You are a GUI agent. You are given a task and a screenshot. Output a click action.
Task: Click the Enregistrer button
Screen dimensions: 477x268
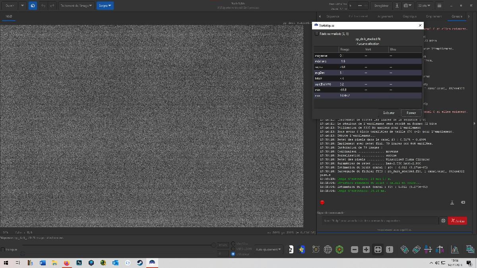coord(381,6)
